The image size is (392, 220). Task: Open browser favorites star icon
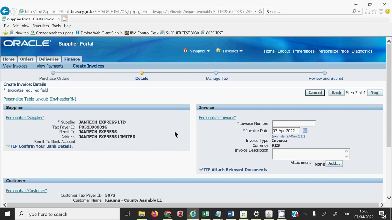coord(374,12)
